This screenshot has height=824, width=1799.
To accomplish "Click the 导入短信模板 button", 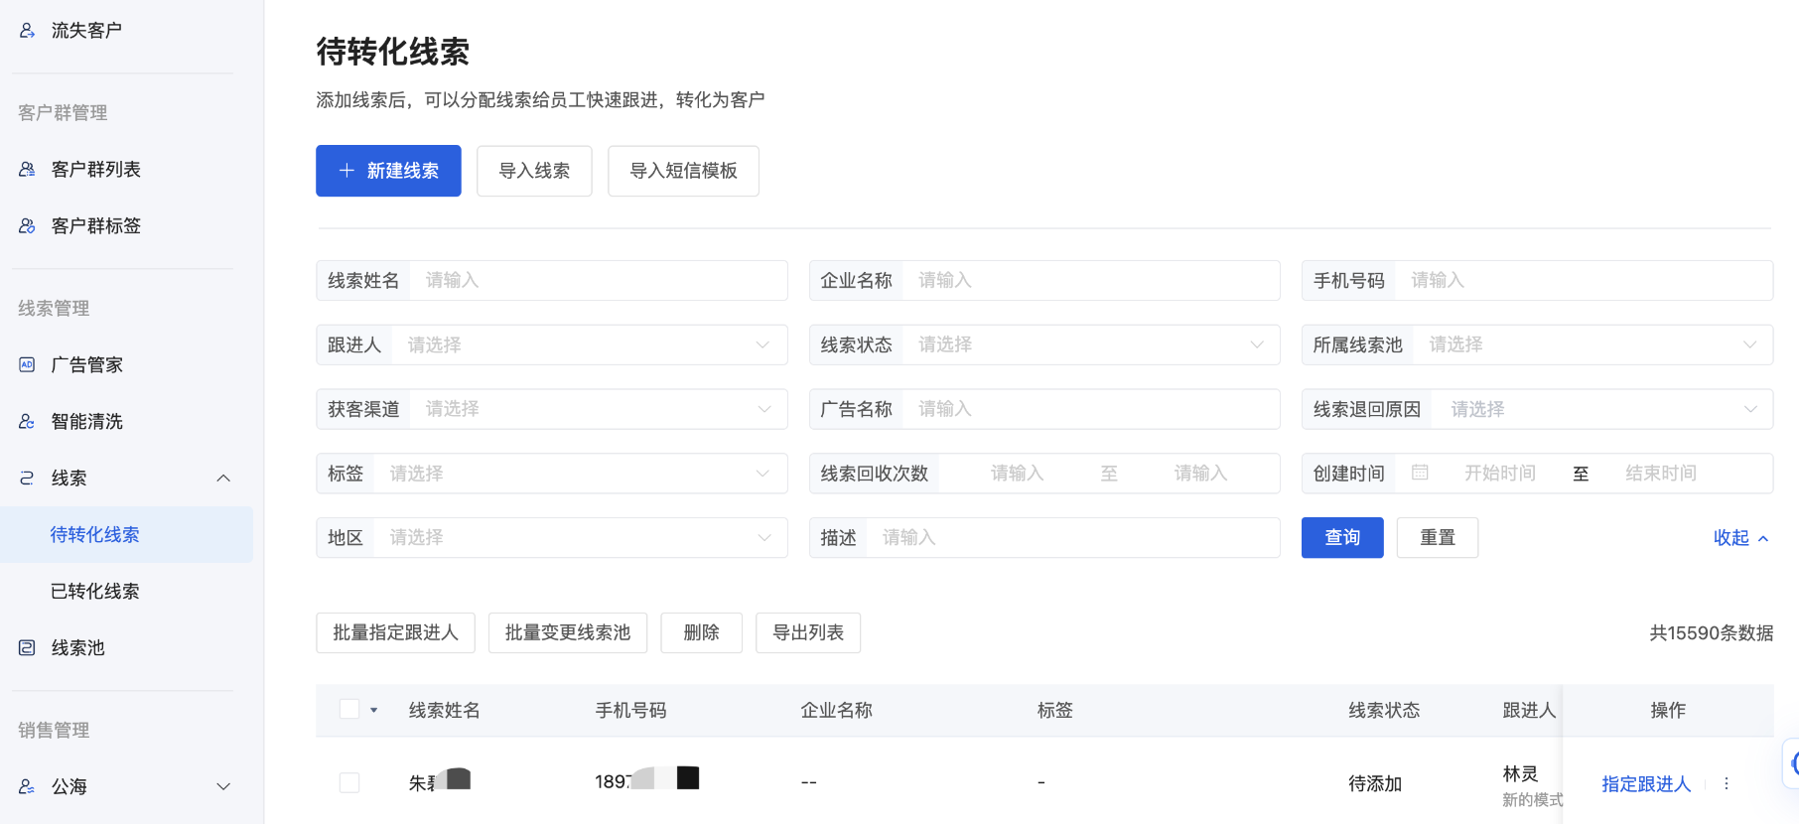I will [x=683, y=171].
